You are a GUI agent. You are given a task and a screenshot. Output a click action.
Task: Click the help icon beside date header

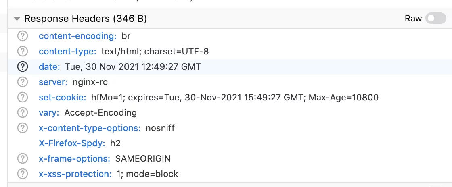pos(23,67)
